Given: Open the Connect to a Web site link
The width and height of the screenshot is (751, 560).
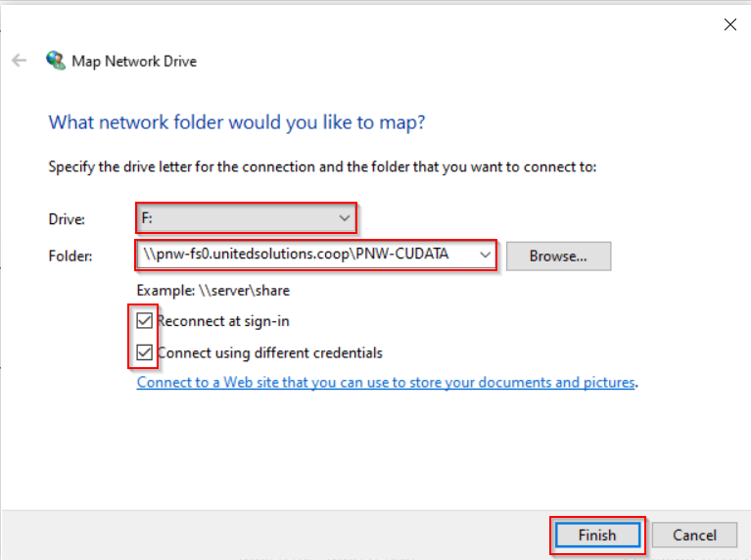Looking at the screenshot, I should coord(386,383).
